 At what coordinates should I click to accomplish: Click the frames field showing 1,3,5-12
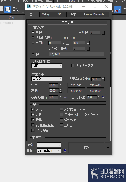(x=76, y=54)
